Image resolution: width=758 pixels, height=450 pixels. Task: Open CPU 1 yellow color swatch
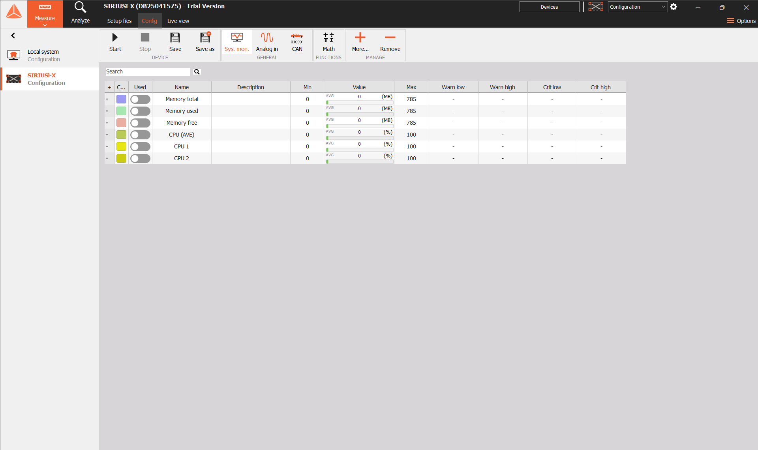pos(121,146)
